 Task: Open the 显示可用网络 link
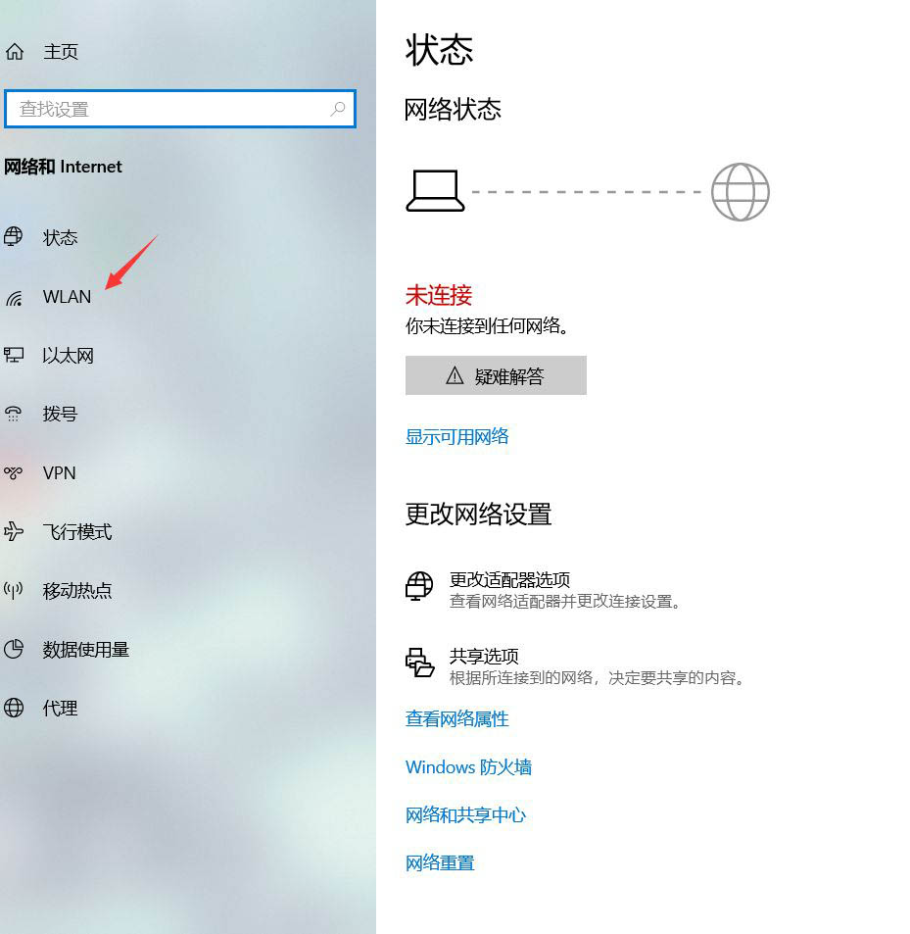click(x=457, y=437)
